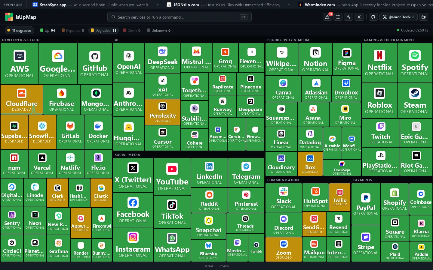Toggle the light theme sun icon
The height and width of the screenshot is (270, 433).
click(x=359, y=17)
